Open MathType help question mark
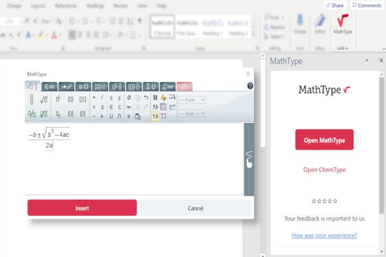Image resolution: width=386 pixels, height=257 pixels. point(250,86)
